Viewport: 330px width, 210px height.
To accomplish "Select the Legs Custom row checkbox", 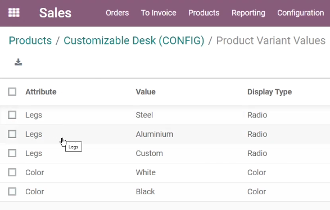I will click(x=12, y=153).
